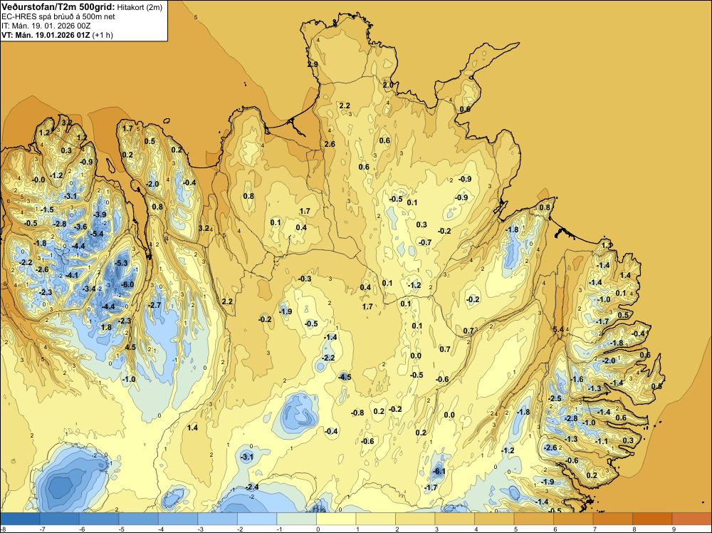
Task: Click the temperature value '-1.5'
Action: click(47, 209)
